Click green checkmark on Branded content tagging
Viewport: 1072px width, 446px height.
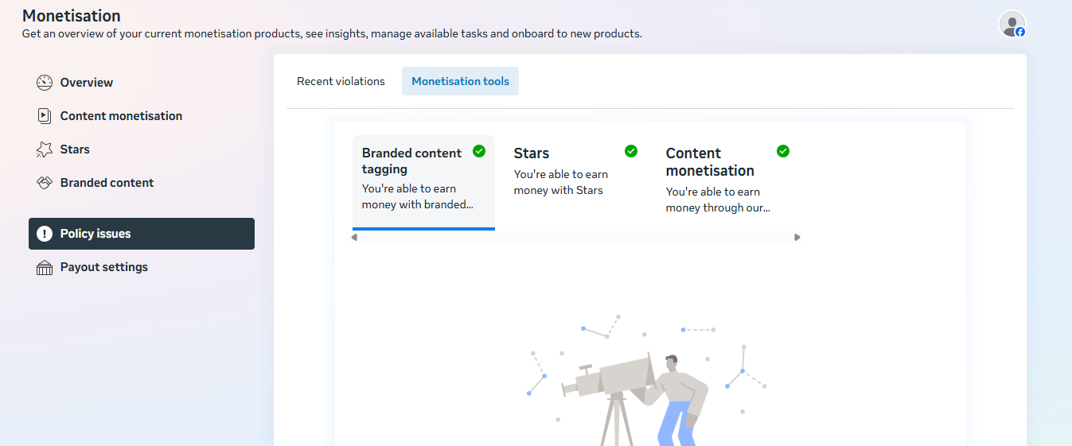click(x=479, y=151)
